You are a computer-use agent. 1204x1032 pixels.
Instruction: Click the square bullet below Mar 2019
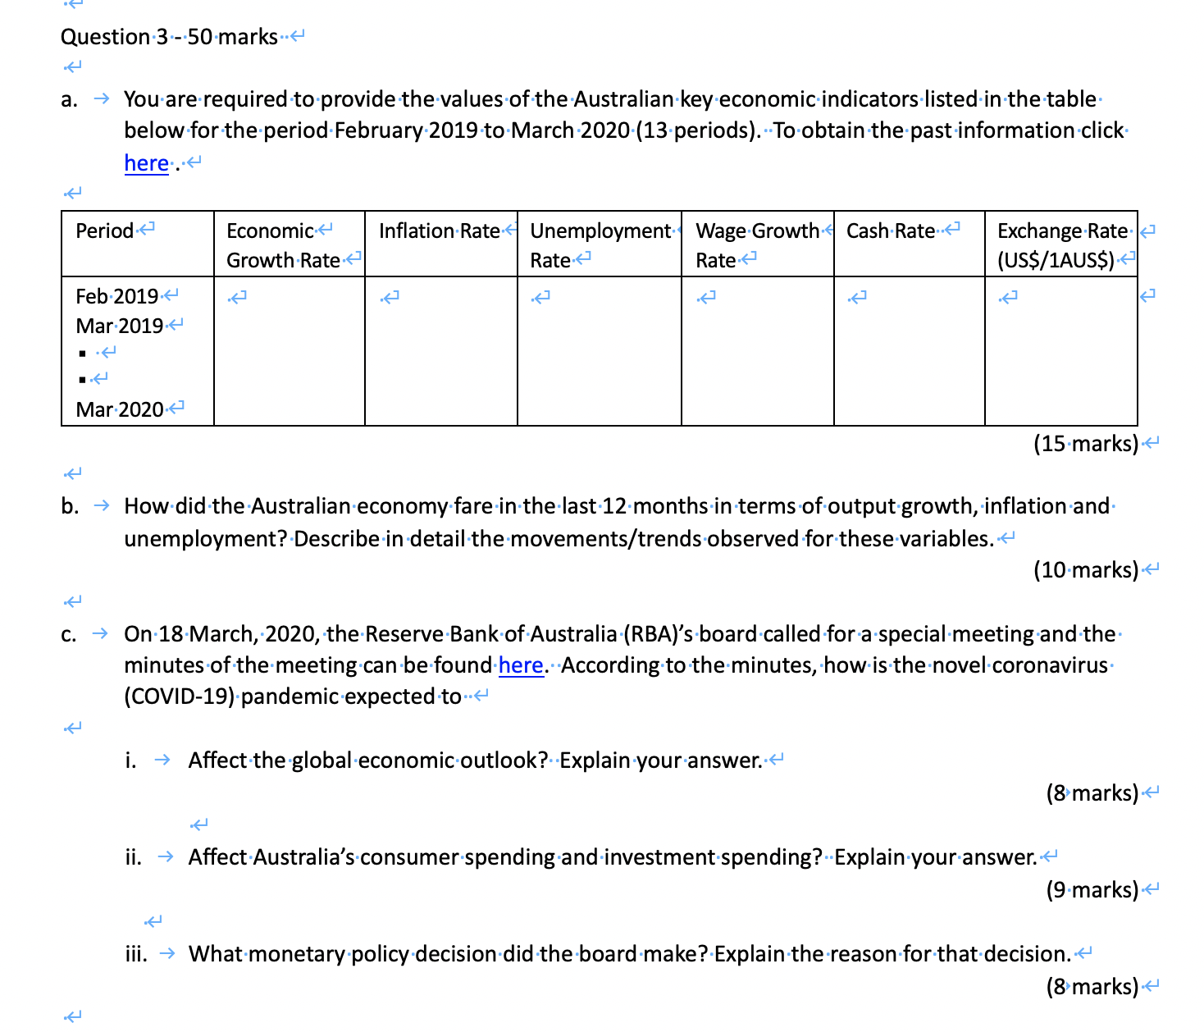click(82, 353)
